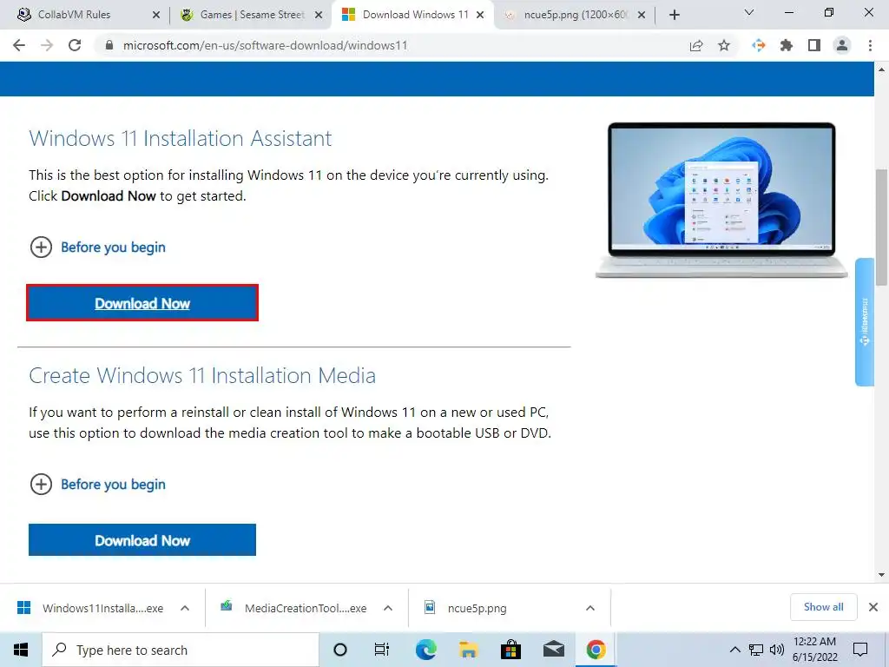This screenshot has height=667, width=889.
Task: Click the Windows 11 laptop image
Action: tap(721, 200)
